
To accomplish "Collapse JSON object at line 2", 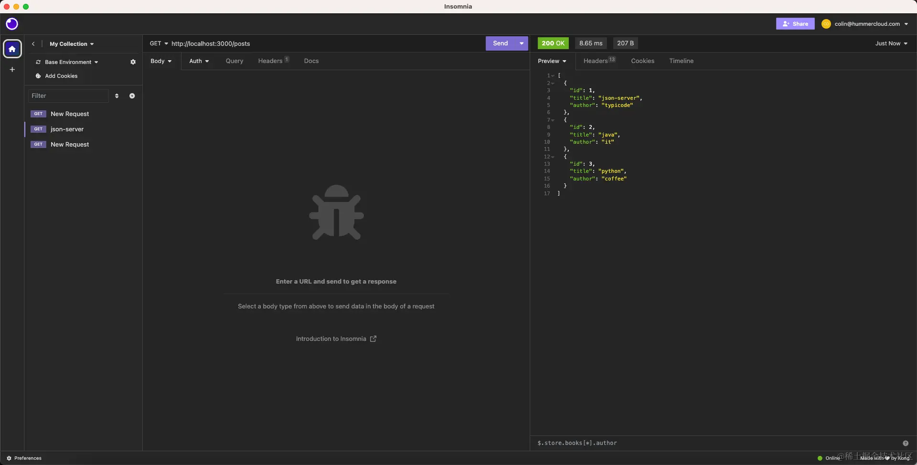I will click(x=553, y=84).
